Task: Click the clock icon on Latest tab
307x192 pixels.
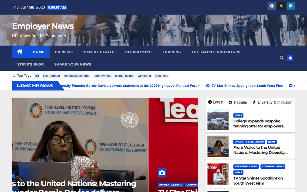Action: [210, 102]
